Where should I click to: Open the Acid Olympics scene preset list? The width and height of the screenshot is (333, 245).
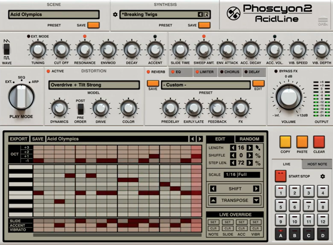54,14
